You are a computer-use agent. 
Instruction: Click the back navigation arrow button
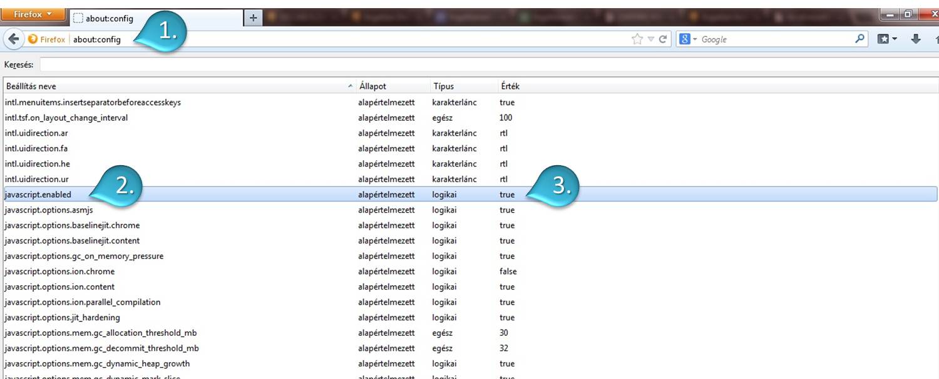click(x=13, y=39)
